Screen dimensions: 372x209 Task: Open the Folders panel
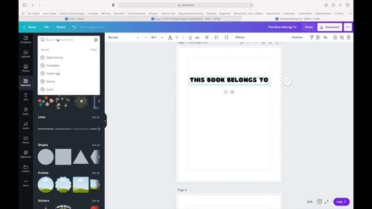26,168
